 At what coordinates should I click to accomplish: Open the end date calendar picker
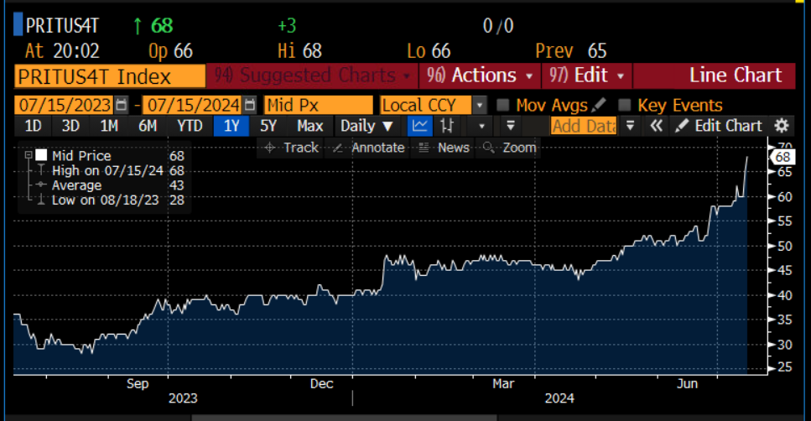coord(250,106)
